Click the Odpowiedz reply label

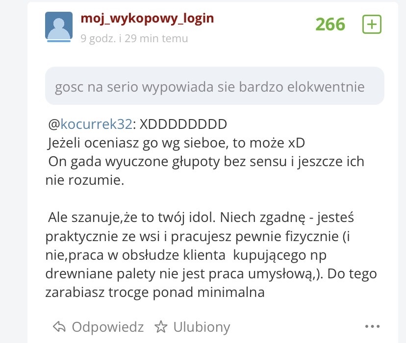point(108,327)
